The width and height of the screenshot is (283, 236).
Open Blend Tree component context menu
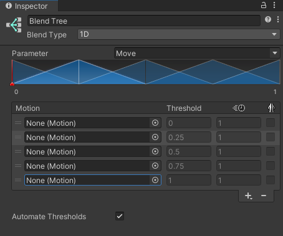coord(278,19)
